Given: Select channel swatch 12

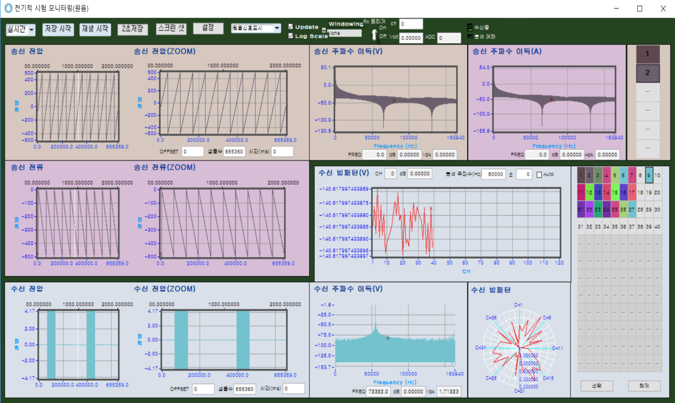Looking at the screenshot, I should coord(589,192).
